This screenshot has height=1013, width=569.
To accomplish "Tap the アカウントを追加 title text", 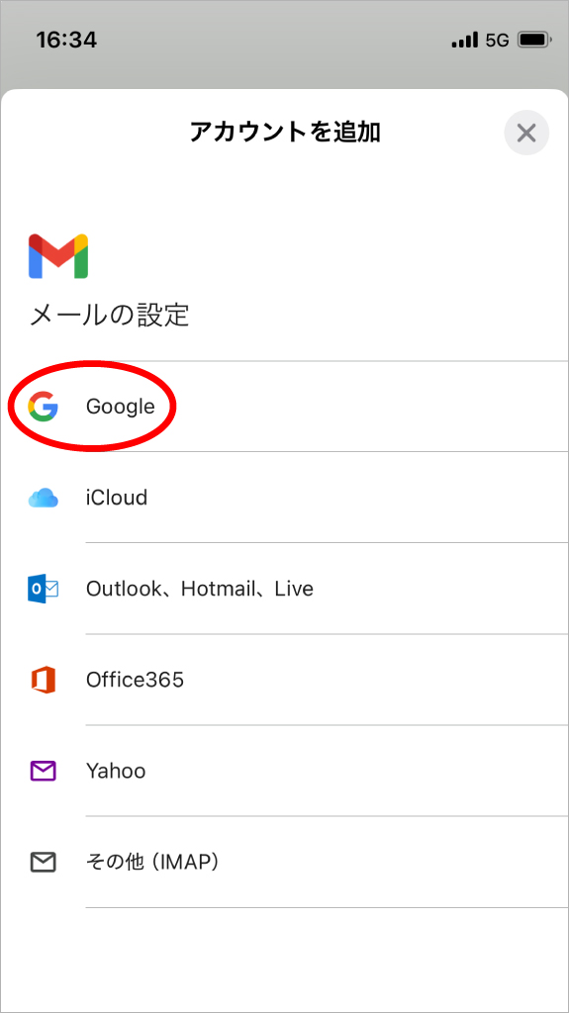I will pyautogui.click(x=285, y=132).
